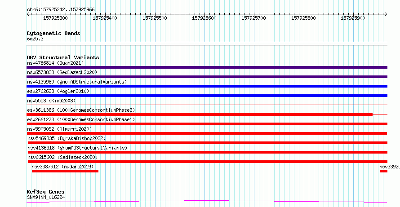Click the red bar under nsv5905052
Viewport: 400px width, 207px height.
(x=207, y=133)
